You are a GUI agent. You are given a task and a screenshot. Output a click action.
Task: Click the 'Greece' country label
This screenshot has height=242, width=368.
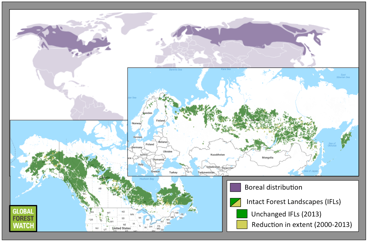click(x=156, y=171)
